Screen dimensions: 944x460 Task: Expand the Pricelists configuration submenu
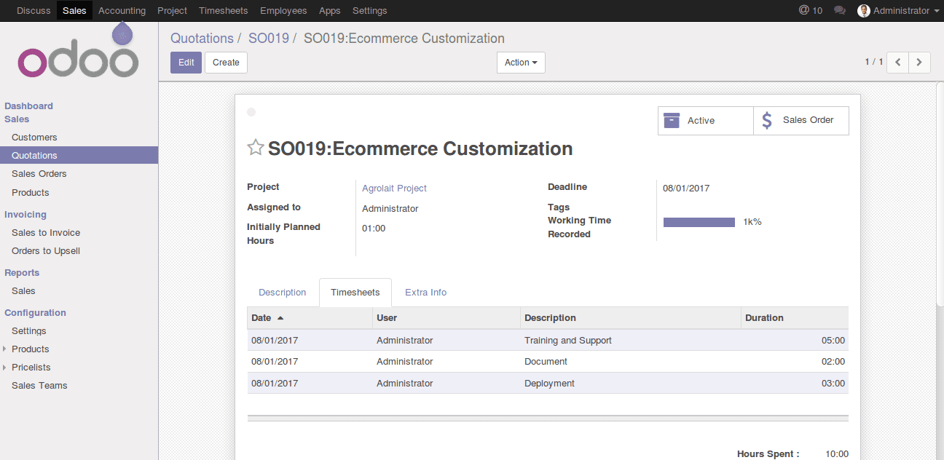(4, 367)
